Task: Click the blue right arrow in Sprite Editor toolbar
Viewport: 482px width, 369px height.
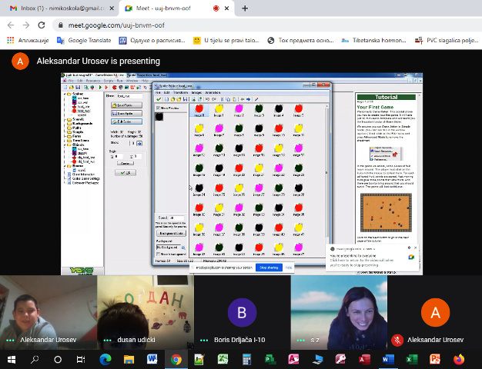Action: coord(249,99)
